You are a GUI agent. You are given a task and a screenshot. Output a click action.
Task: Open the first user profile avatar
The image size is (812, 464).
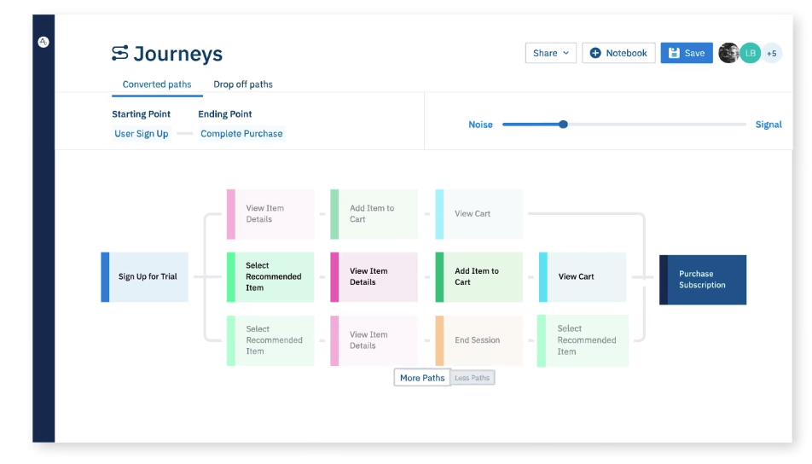(728, 53)
